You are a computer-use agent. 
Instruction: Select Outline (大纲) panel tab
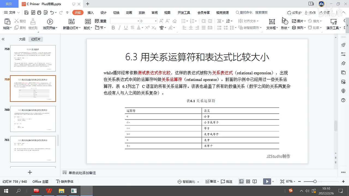(x=22, y=39)
